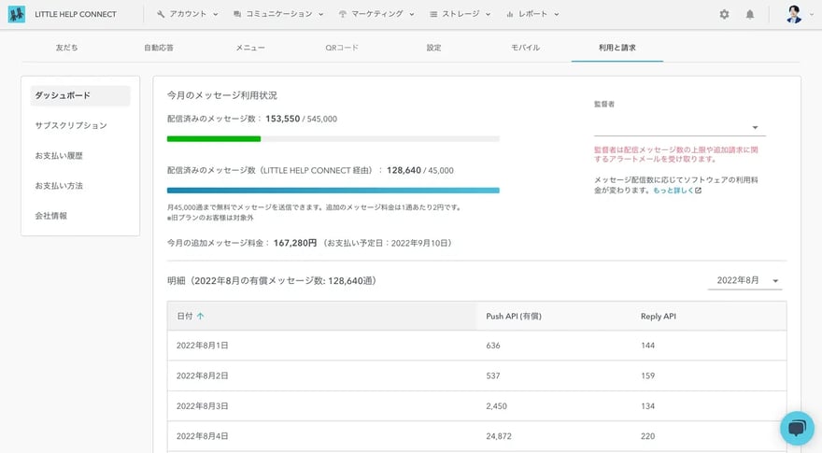Viewport: 822px width, 453px height.
Task: Click the Push API (有償) column header
Action: pyautogui.click(x=514, y=317)
